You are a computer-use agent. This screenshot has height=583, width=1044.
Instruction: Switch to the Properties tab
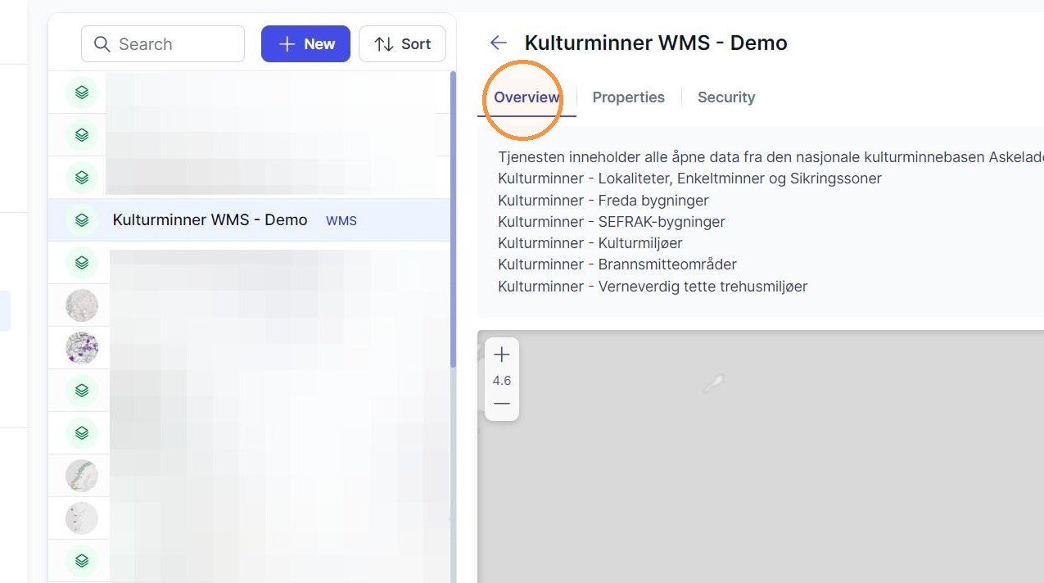pos(629,97)
